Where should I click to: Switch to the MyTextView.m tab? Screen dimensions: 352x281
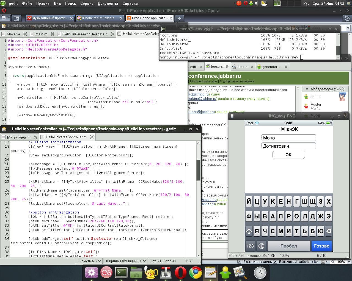point(19,137)
